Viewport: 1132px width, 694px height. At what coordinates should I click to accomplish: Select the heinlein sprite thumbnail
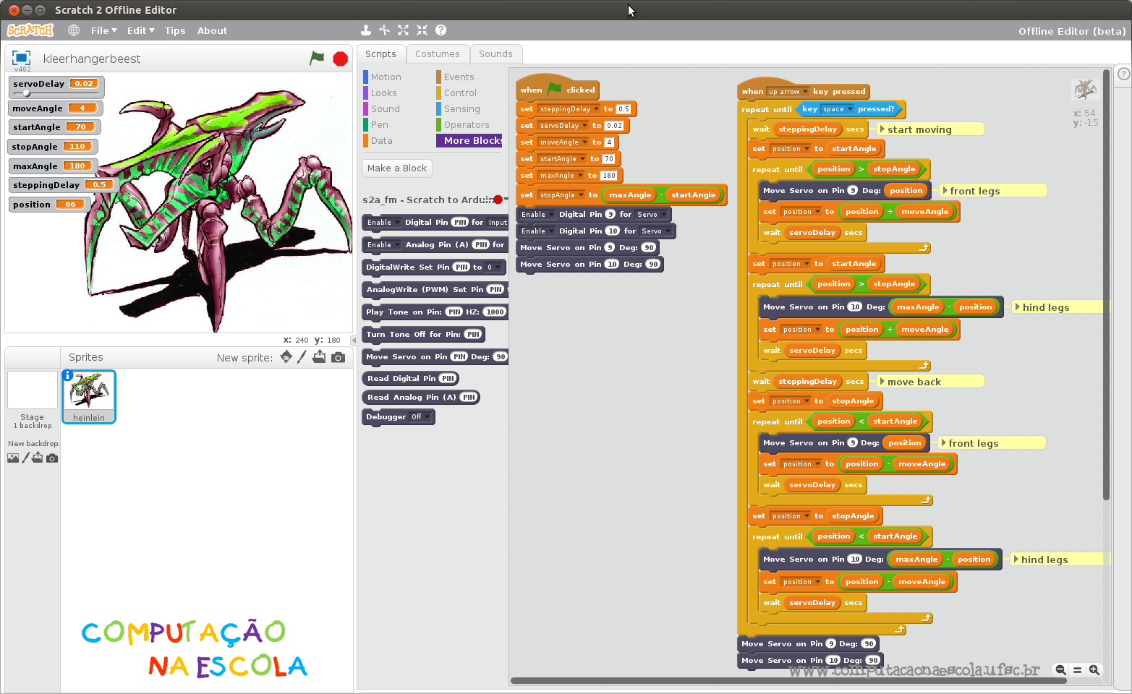[88, 394]
